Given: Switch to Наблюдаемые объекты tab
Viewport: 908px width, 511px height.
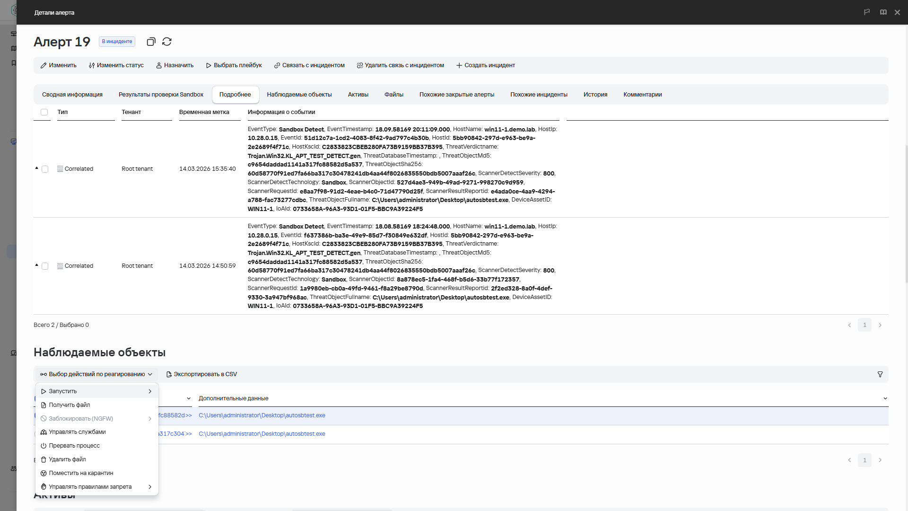Looking at the screenshot, I should [x=299, y=95].
